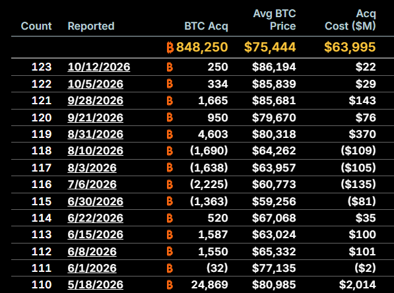The width and height of the screenshot is (394, 293).
Task: Open the 8/31/2026 report link
Action: pos(96,134)
